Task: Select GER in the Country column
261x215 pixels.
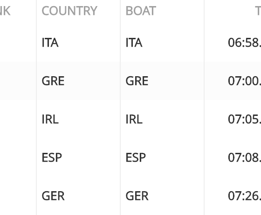Action: pyautogui.click(x=53, y=196)
